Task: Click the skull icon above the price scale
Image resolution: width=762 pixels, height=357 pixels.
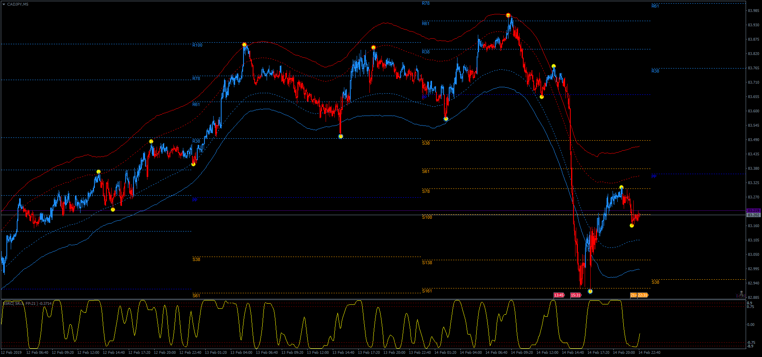Action: click(741, 293)
